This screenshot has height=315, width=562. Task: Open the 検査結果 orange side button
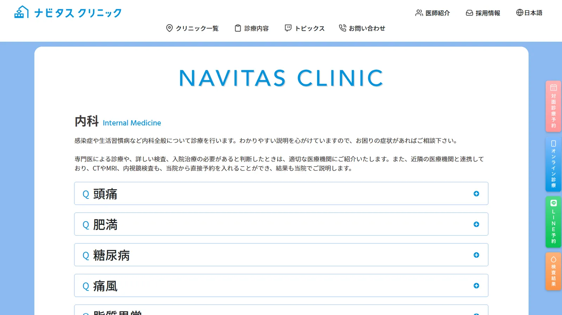pyautogui.click(x=553, y=271)
